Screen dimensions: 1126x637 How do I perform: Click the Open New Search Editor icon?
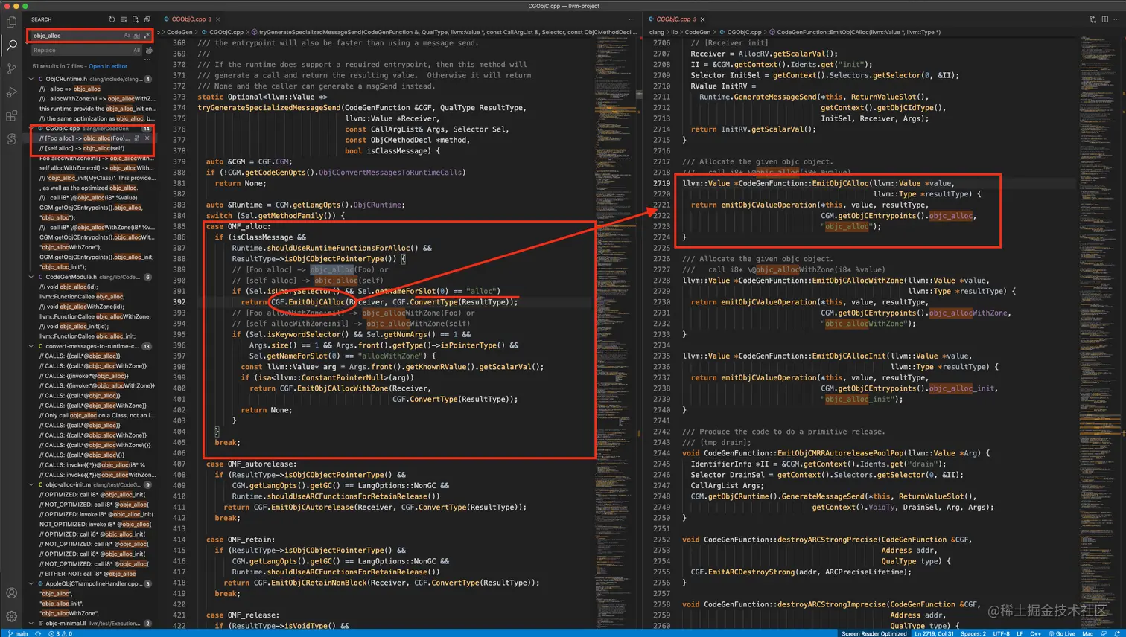pos(136,19)
